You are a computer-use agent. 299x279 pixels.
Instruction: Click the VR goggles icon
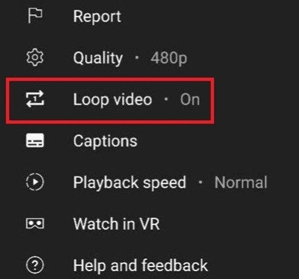click(x=34, y=224)
